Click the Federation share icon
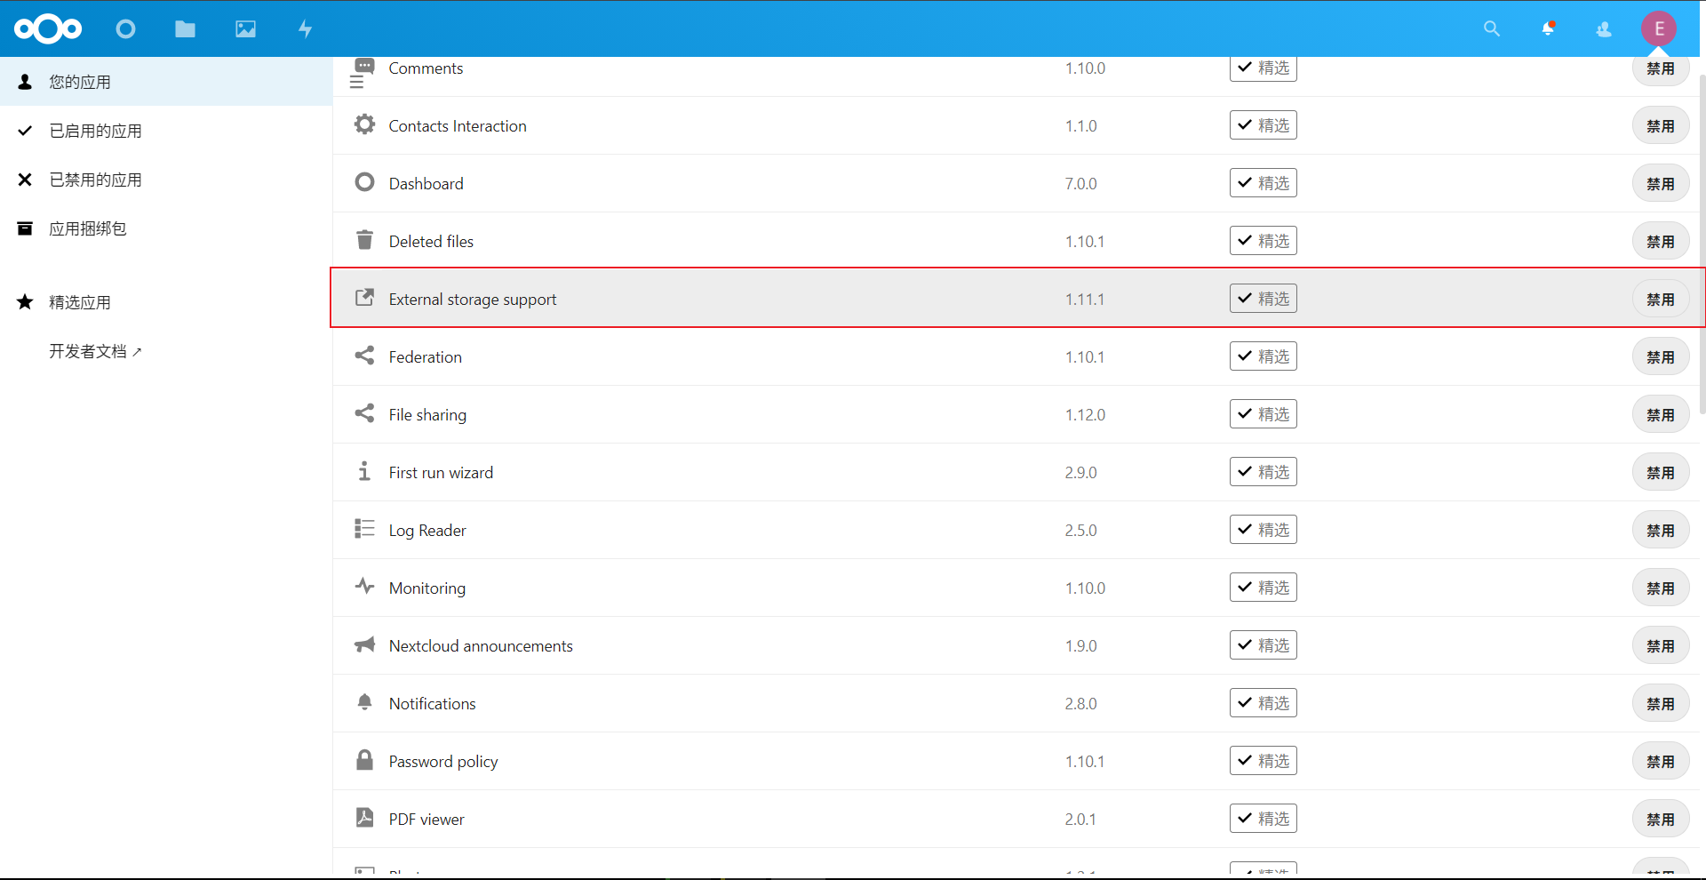 point(364,356)
